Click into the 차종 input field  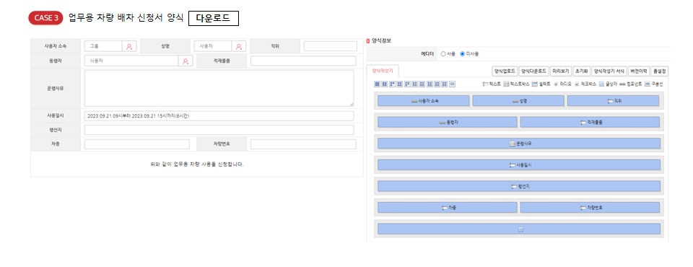137,144
